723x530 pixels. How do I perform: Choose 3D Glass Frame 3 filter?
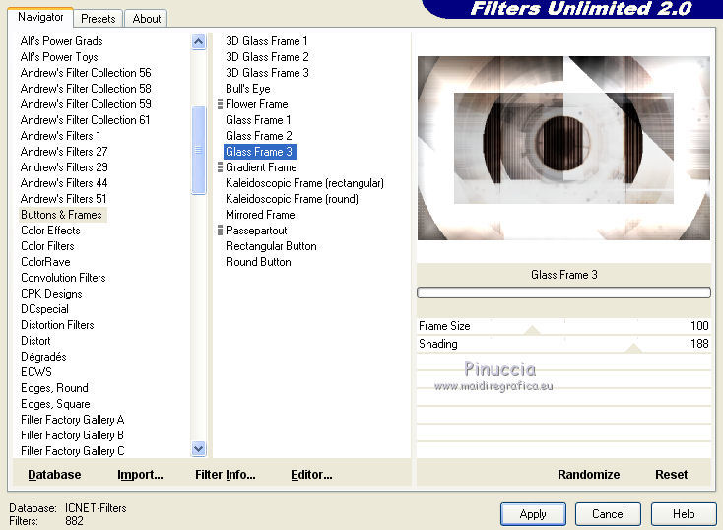(268, 73)
